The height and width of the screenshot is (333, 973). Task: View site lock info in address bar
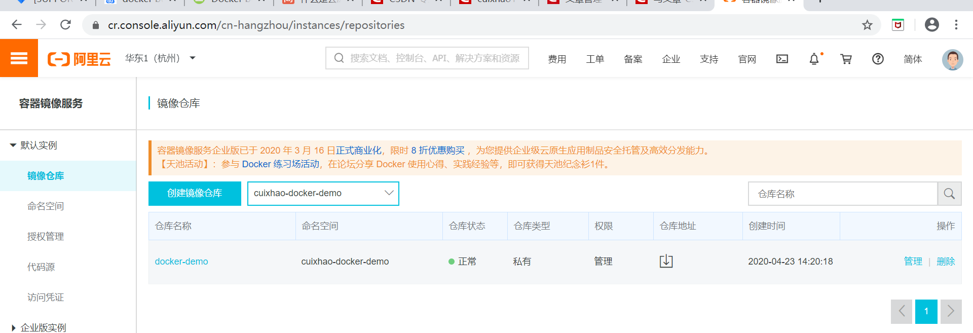[95, 25]
